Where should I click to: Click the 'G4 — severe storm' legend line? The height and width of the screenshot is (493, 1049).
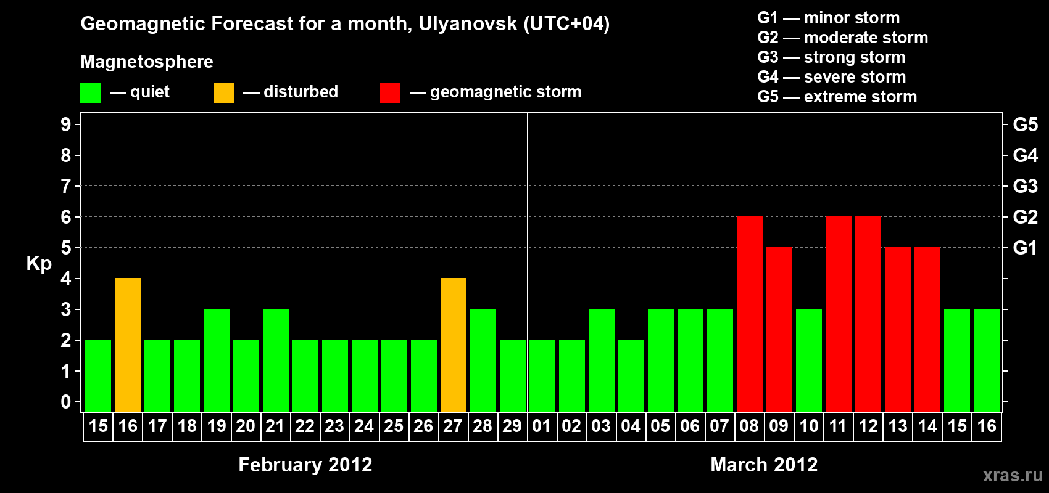(832, 77)
